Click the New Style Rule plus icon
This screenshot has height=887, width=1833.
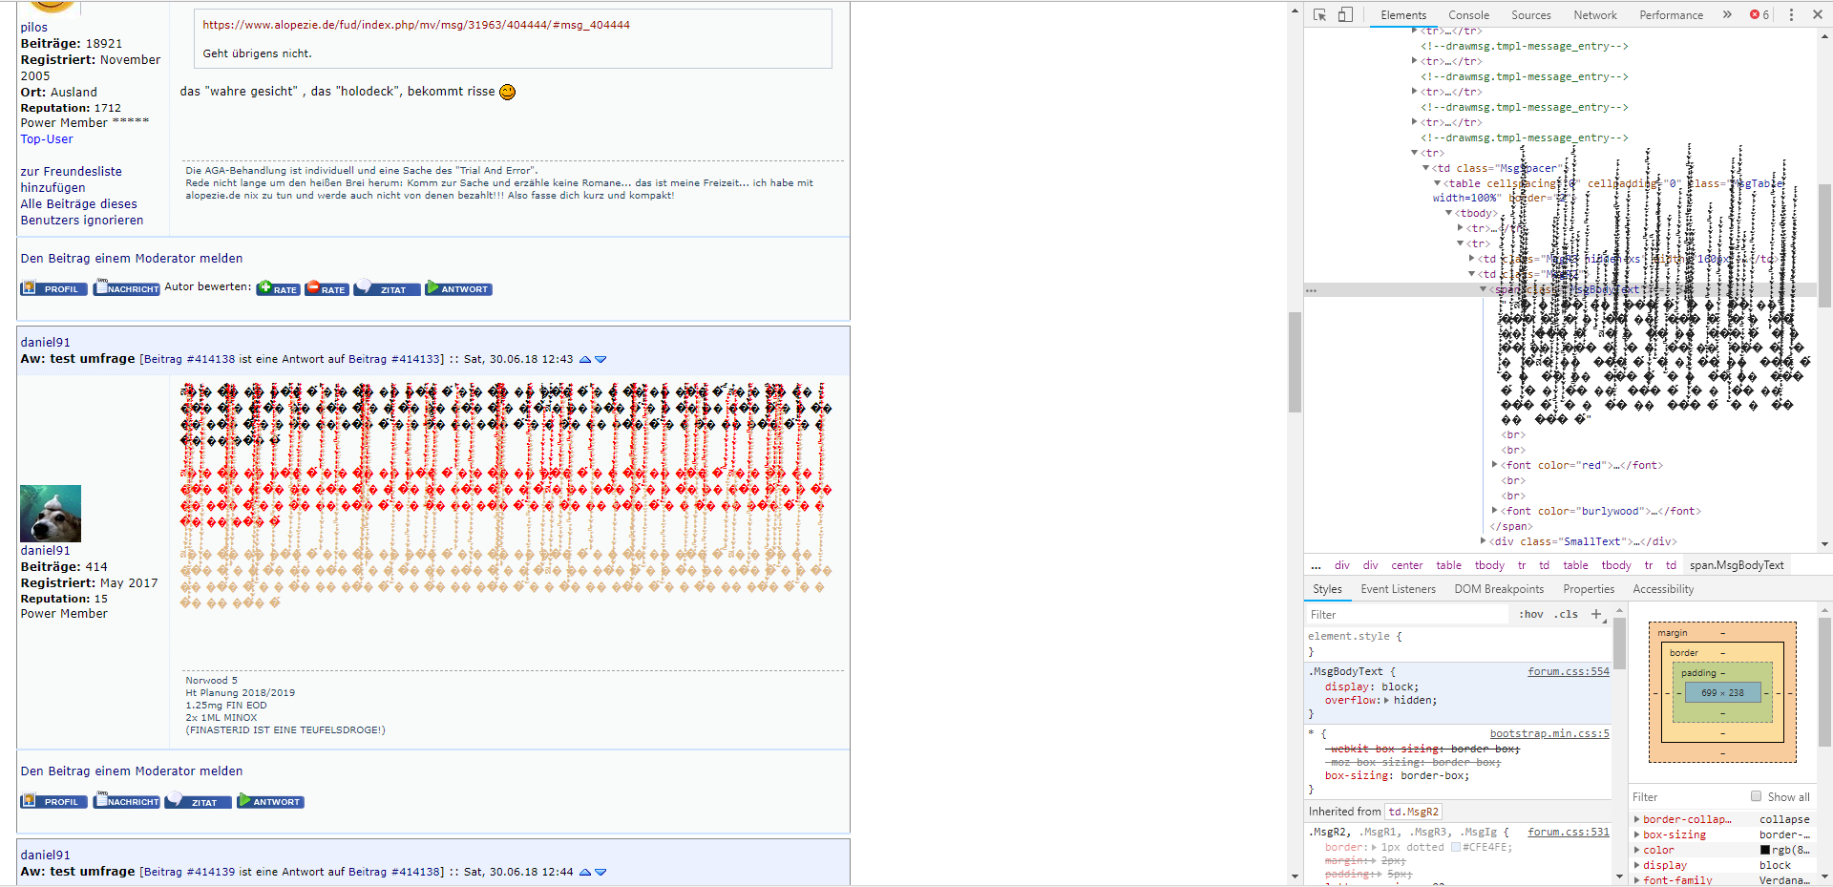click(x=1596, y=614)
